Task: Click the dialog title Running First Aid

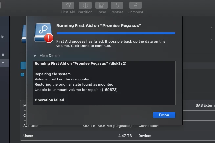Action: [99, 26]
